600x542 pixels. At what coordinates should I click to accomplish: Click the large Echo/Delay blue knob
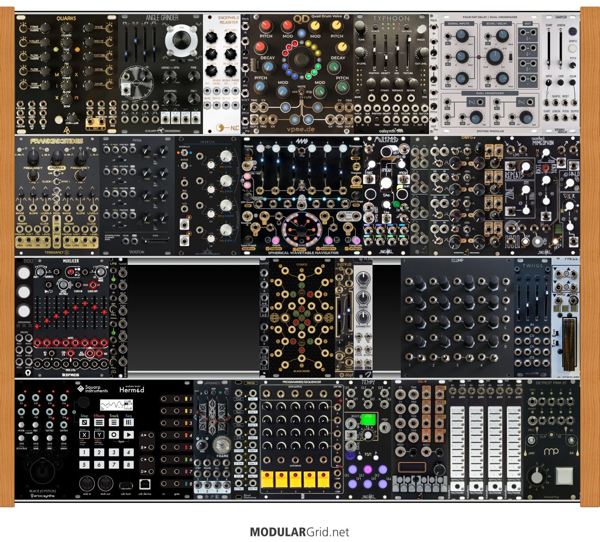click(x=495, y=56)
